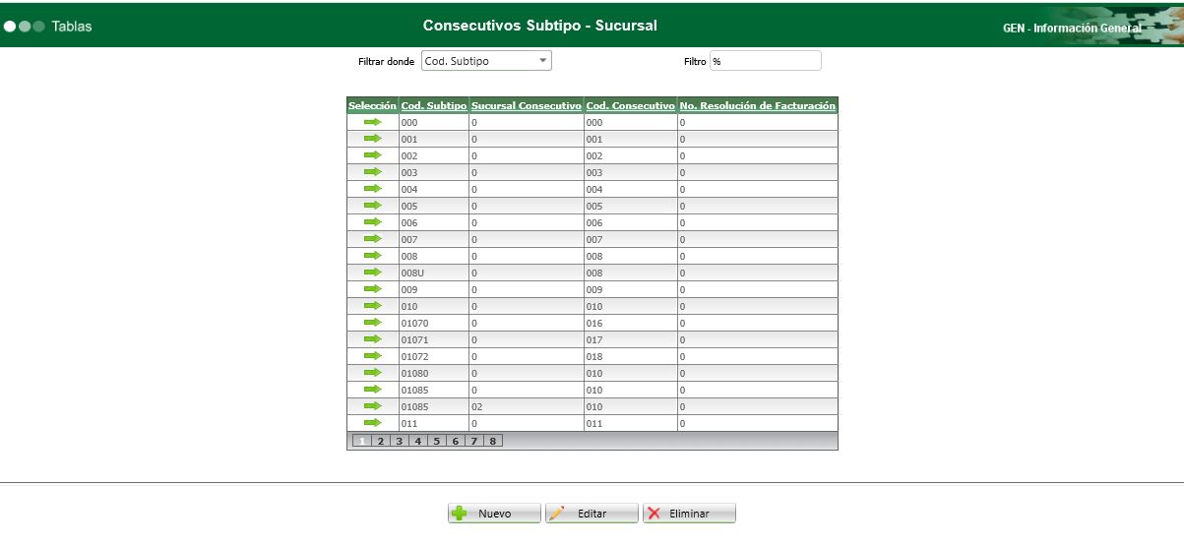Sort by Selección column header
The height and width of the screenshot is (546, 1184).
click(x=372, y=105)
